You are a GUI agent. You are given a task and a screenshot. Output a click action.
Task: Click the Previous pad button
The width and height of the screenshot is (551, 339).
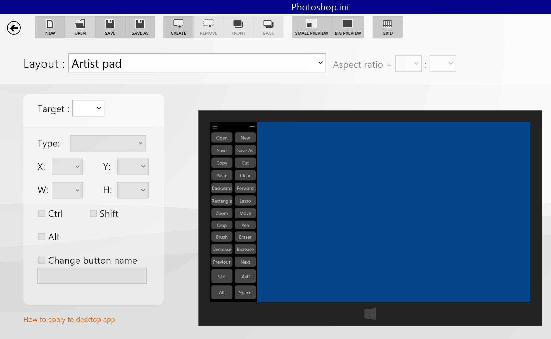point(222,262)
